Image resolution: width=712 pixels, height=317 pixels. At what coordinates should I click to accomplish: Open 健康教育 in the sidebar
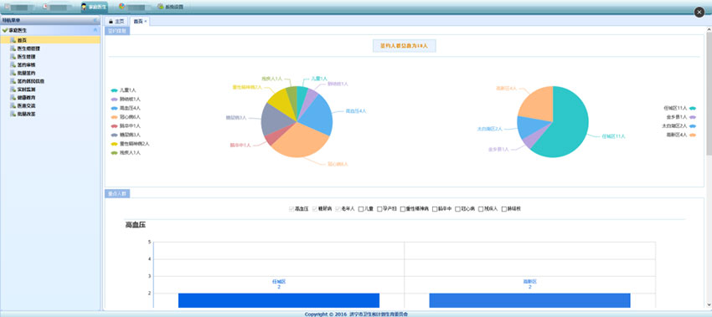tap(26, 98)
